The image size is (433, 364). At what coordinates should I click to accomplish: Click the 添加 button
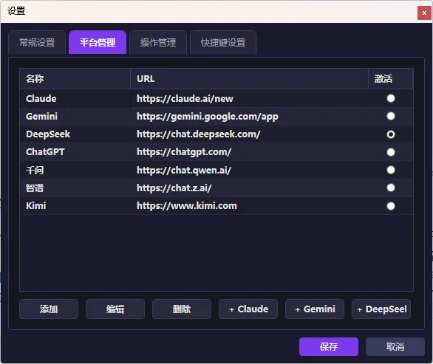click(49, 309)
